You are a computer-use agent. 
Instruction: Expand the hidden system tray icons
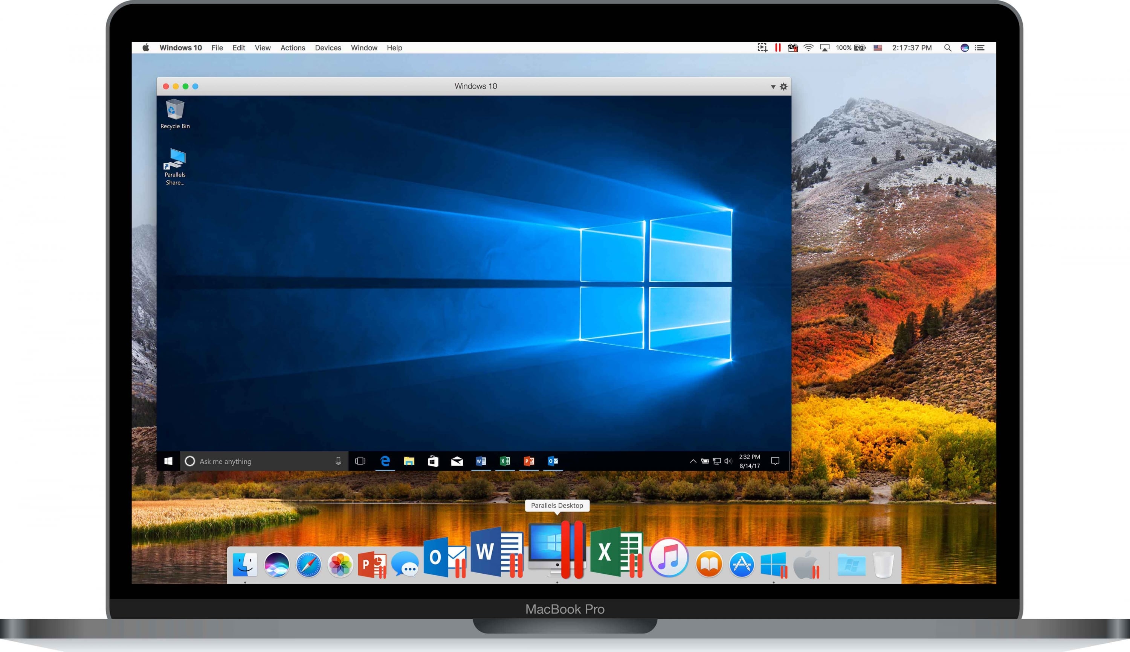(x=693, y=461)
